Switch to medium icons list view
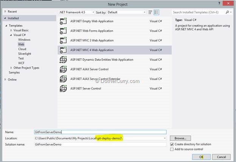236x162 pixels. (x=156, y=12)
